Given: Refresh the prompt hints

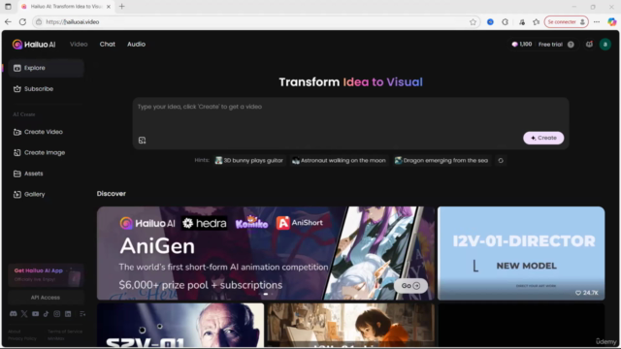Looking at the screenshot, I should point(501,161).
